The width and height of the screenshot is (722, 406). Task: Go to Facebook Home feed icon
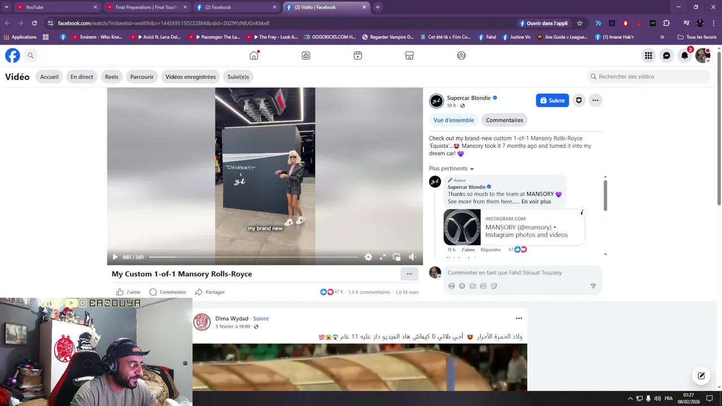coord(254,55)
